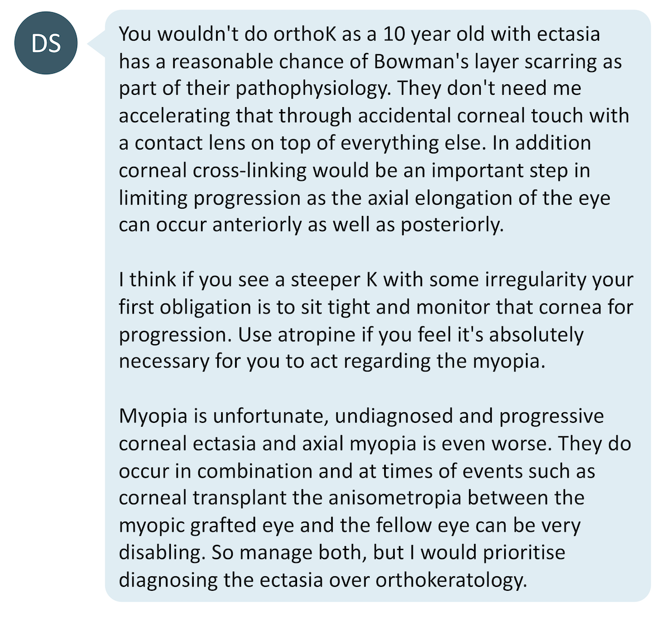Click the paragraph starting "I think if you see"

pos(376,320)
